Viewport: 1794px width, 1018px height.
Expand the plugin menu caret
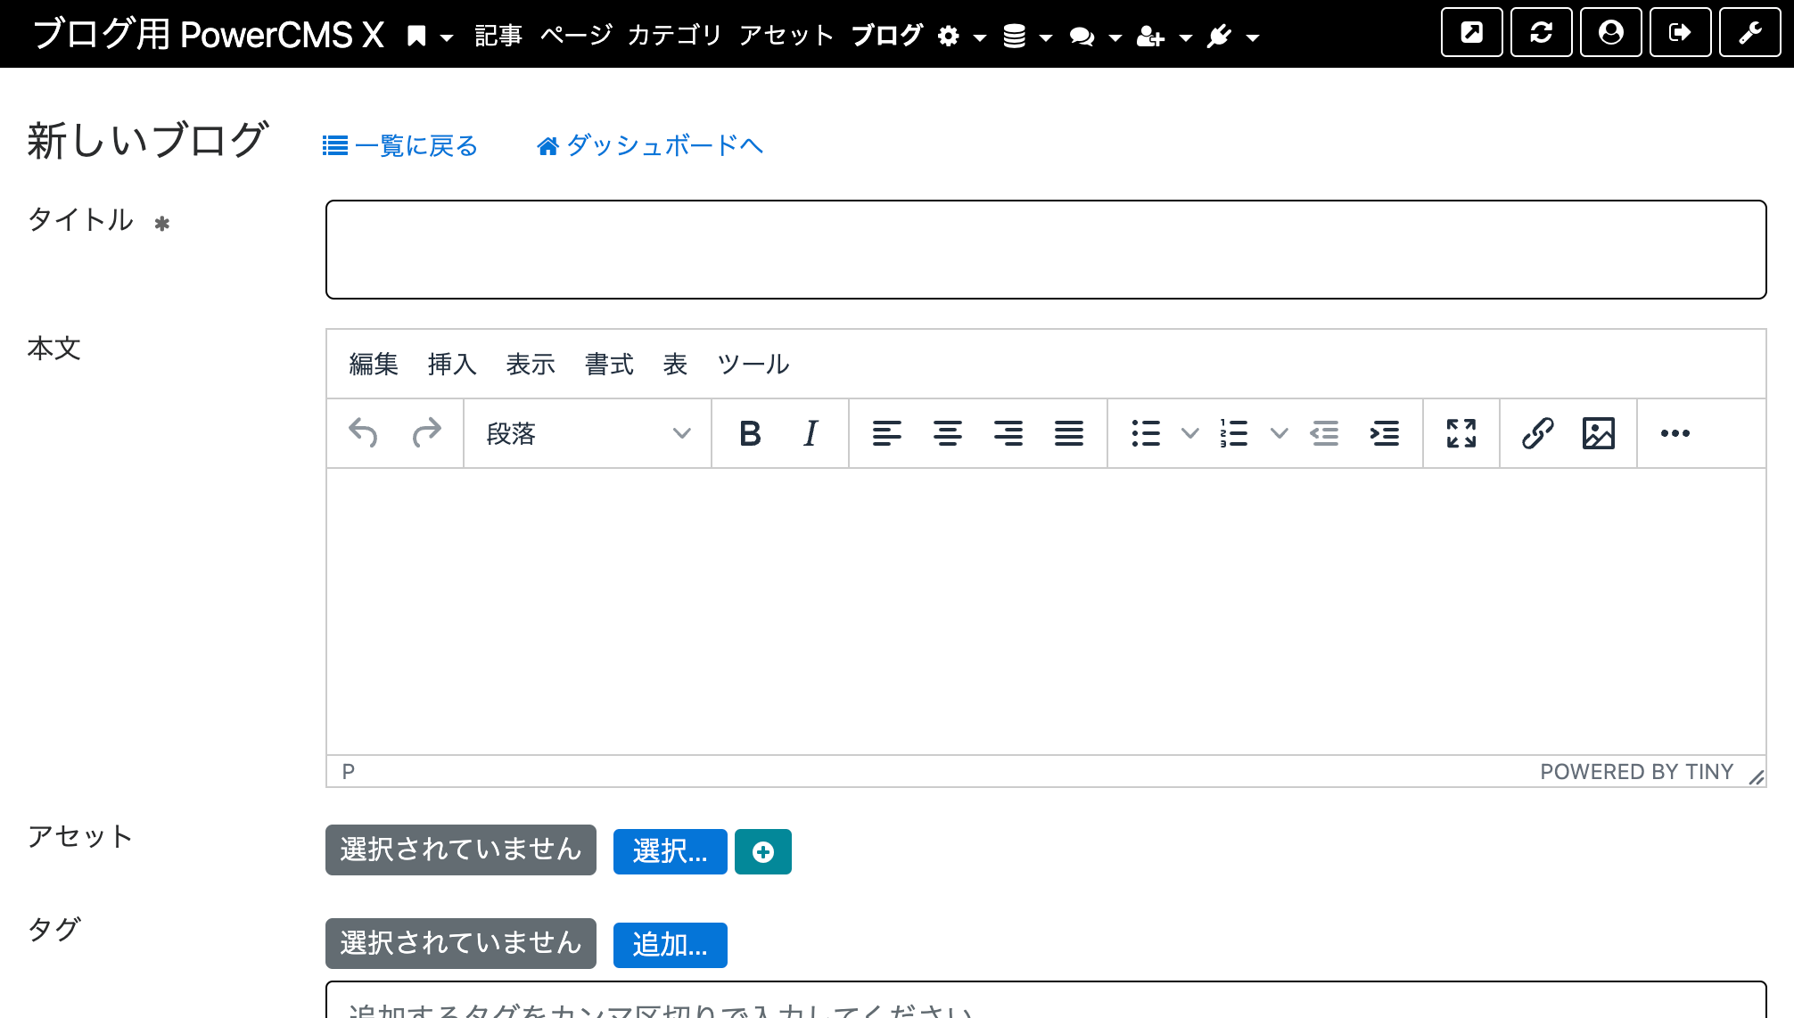pyautogui.click(x=1253, y=38)
